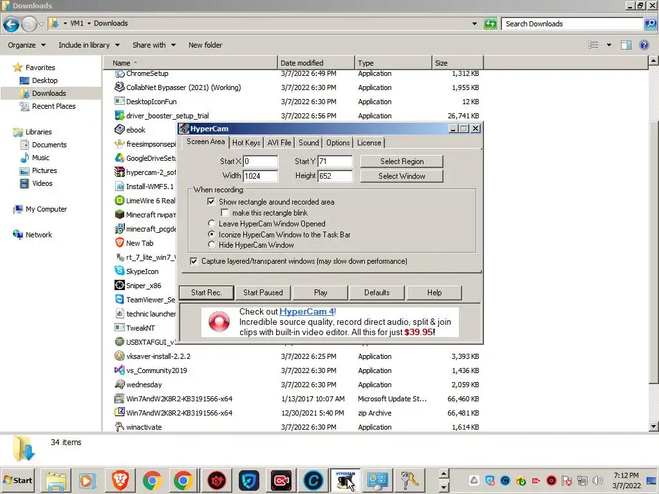This screenshot has height=494, width=659.
Task: Click the keys icon on the taskbar
Action: point(409,480)
